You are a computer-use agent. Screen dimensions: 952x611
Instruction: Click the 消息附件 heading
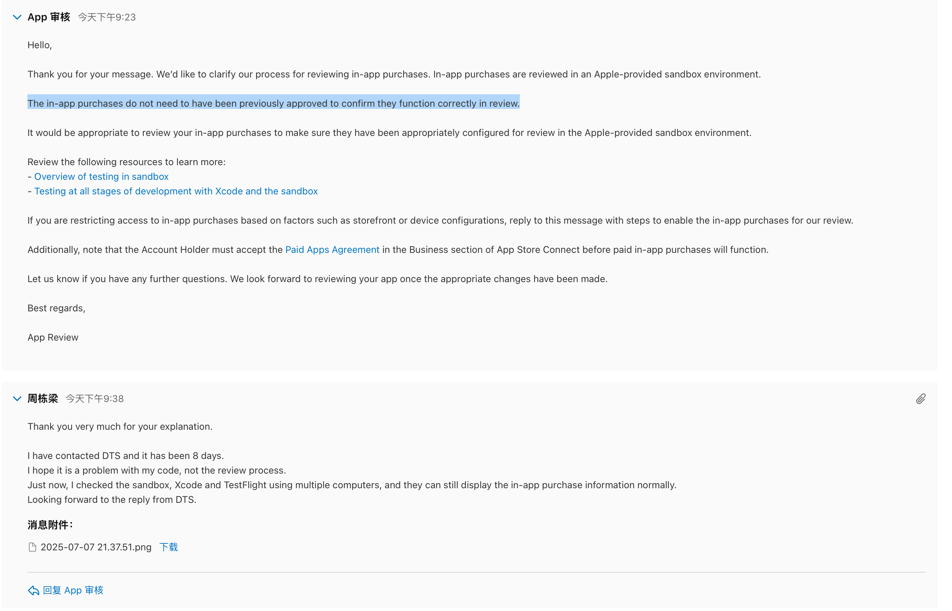50,525
